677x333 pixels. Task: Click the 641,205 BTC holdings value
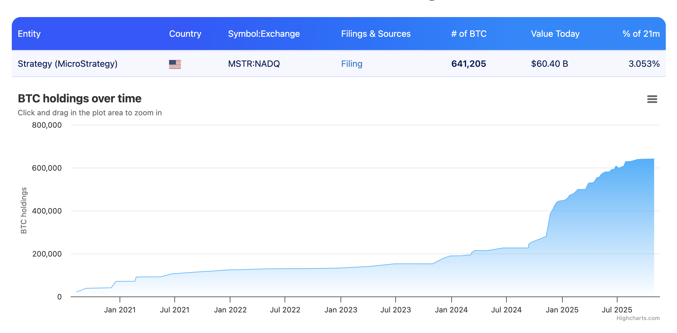[468, 64]
